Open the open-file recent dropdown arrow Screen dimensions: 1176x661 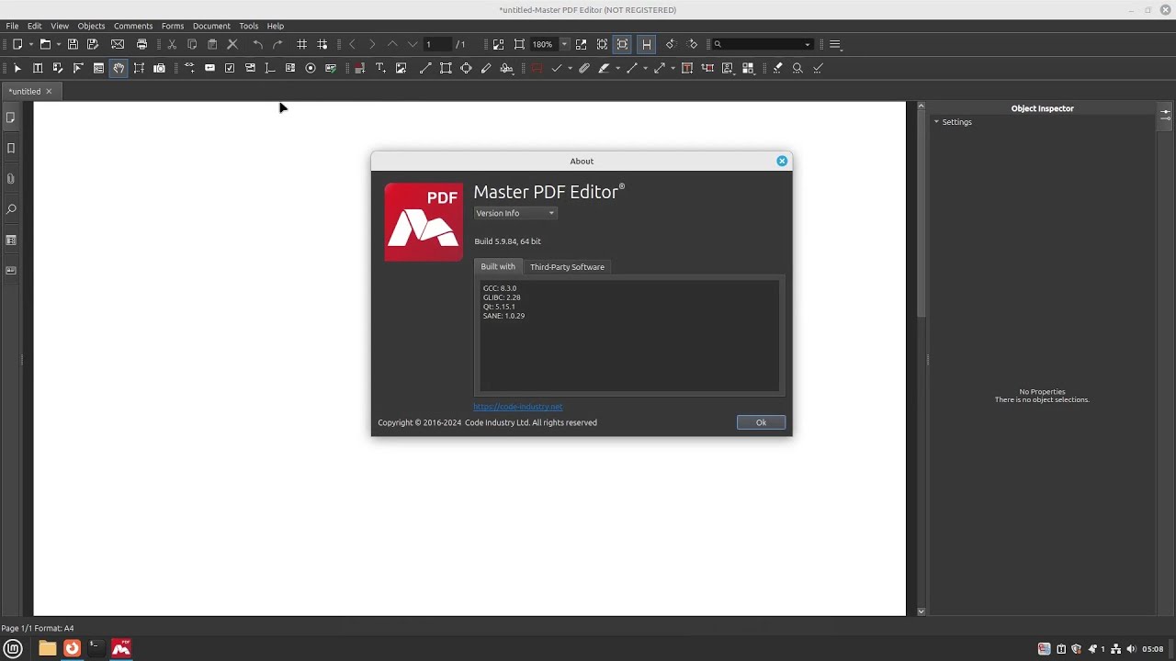click(x=59, y=44)
